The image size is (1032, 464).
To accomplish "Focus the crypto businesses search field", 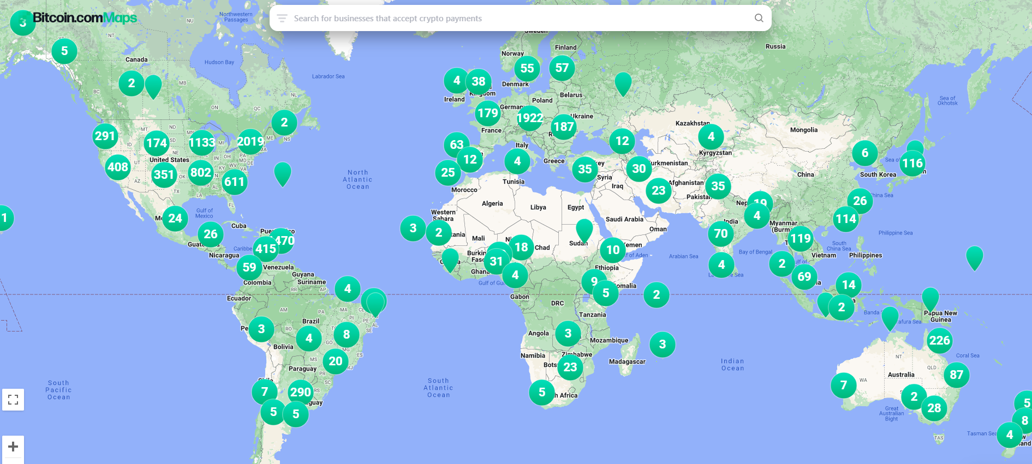I will [520, 18].
